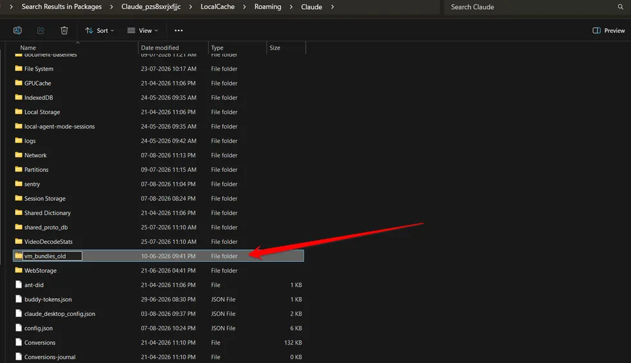Open the Sort dropdown
The width and height of the screenshot is (631, 363).
pyautogui.click(x=99, y=31)
